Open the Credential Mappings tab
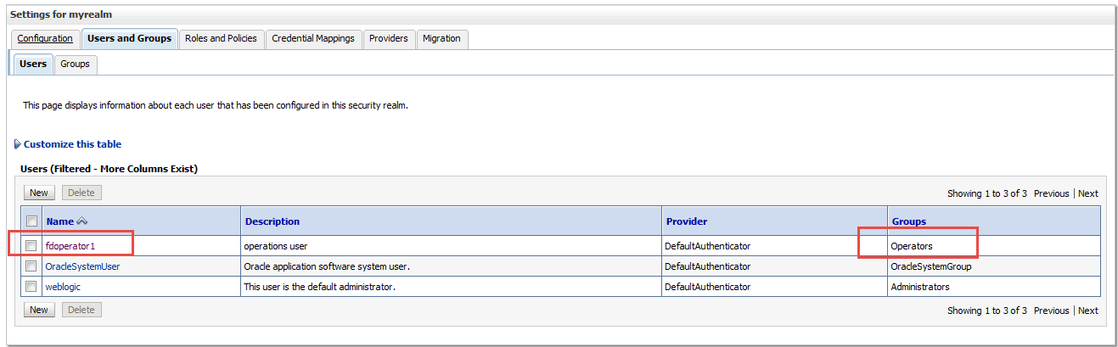 (x=313, y=38)
